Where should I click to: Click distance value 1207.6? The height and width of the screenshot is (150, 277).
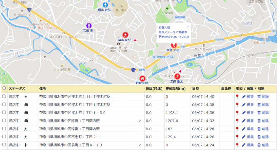click(x=172, y=121)
